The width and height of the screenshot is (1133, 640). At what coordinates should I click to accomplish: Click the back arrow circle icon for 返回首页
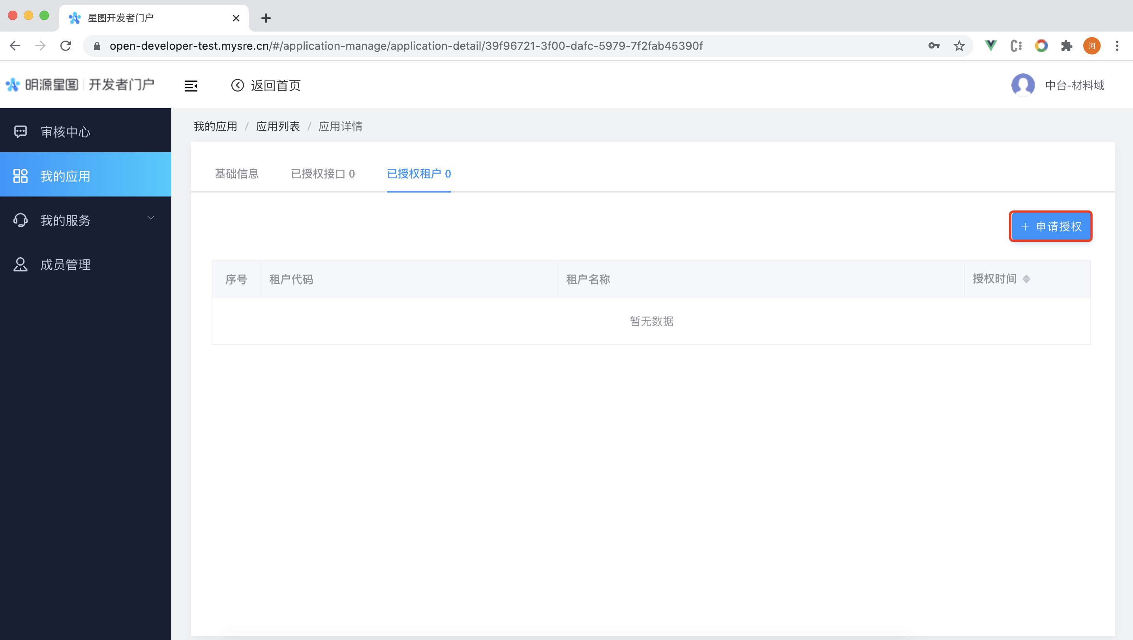[238, 85]
